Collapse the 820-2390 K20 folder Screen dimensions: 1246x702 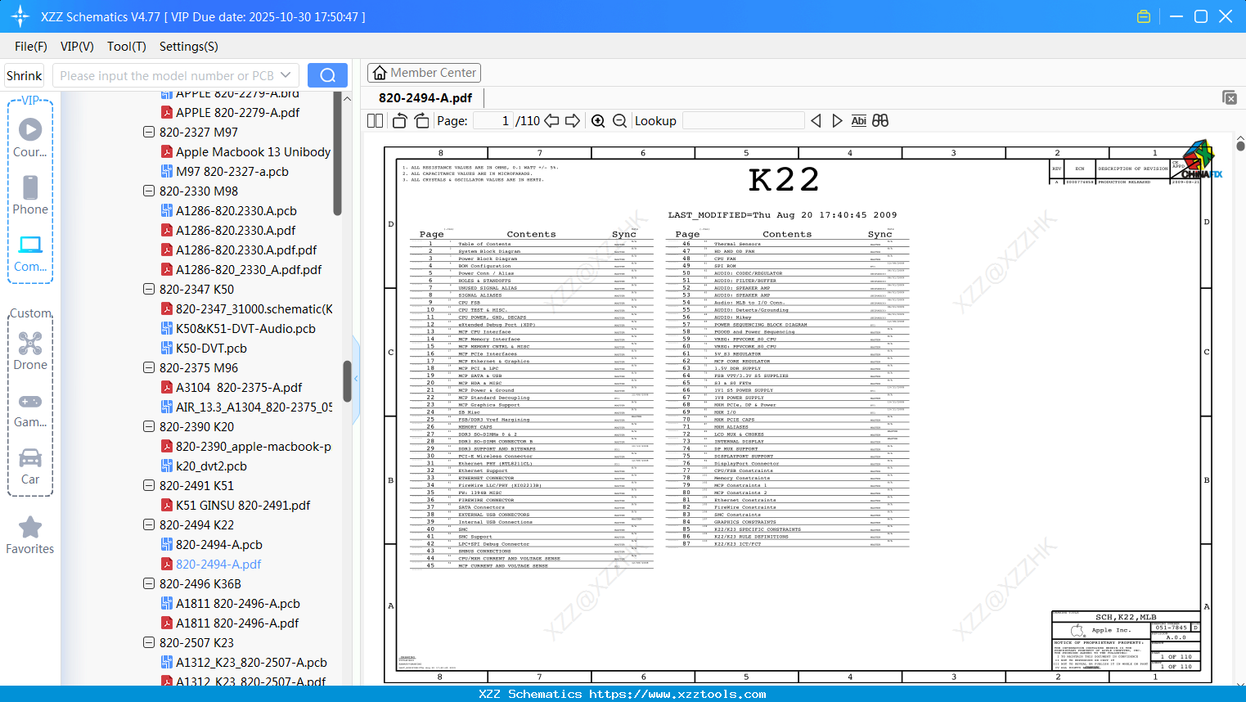[x=149, y=426]
